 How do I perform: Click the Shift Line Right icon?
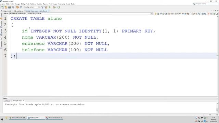point(205,14)
